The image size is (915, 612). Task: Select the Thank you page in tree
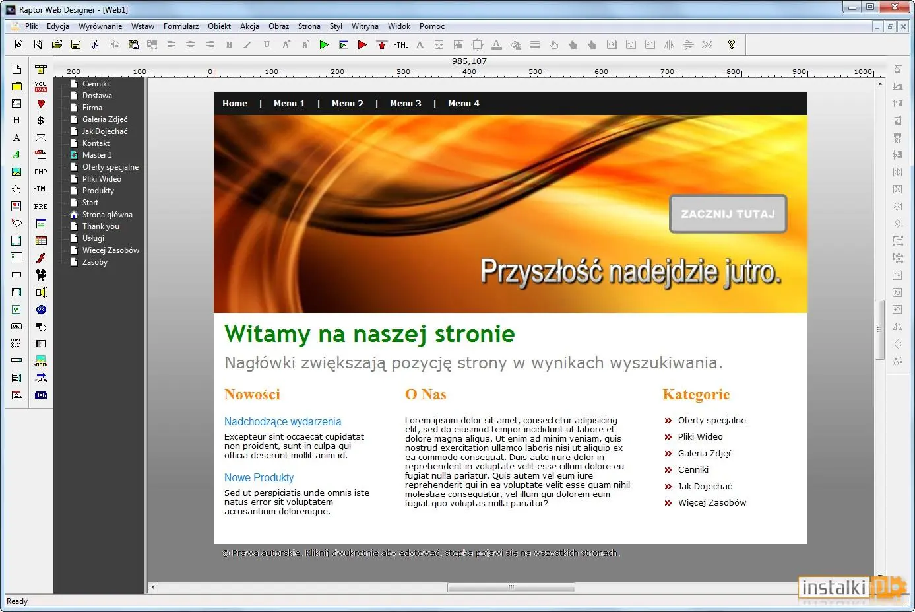tap(101, 226)
